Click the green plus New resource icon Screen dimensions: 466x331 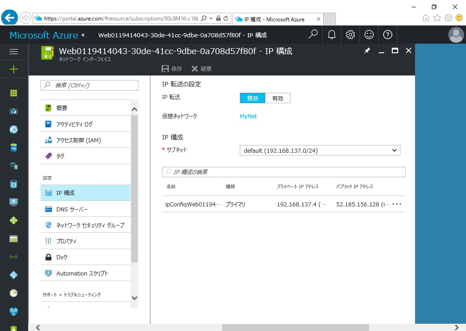[x=14, y=70]
